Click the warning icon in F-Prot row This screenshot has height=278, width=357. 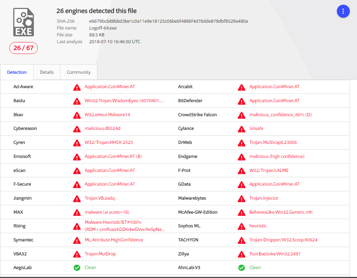click(242, 171)
